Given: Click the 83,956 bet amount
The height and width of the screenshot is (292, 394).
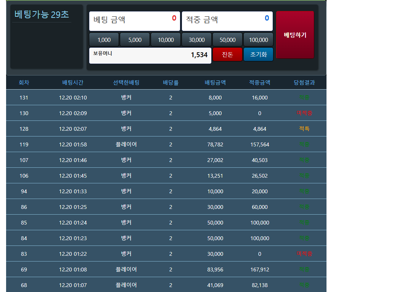Looking at the screenshot, I should (x=215, y=270).
